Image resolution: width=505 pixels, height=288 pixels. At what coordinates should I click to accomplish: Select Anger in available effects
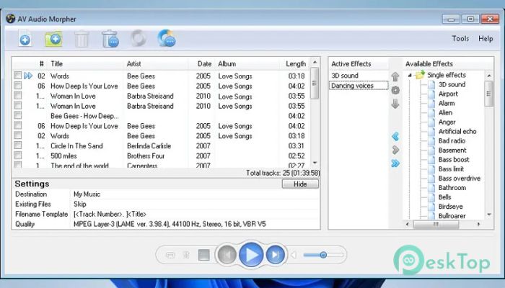click(x=447, y=122)
